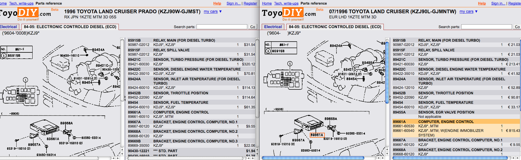Click diagram horizontal scrollbar in EUR LHD window
Viewport: 521px width, 160px height.
313,158
